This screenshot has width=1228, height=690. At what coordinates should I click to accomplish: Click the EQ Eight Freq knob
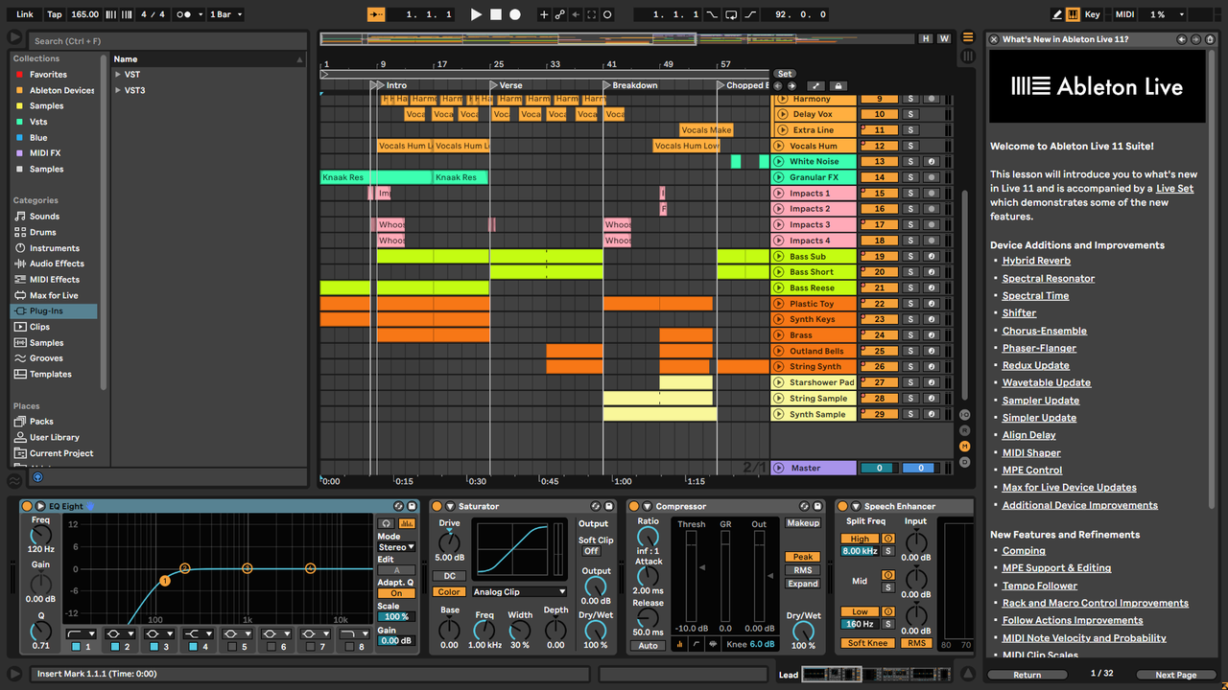coord(40,537)
